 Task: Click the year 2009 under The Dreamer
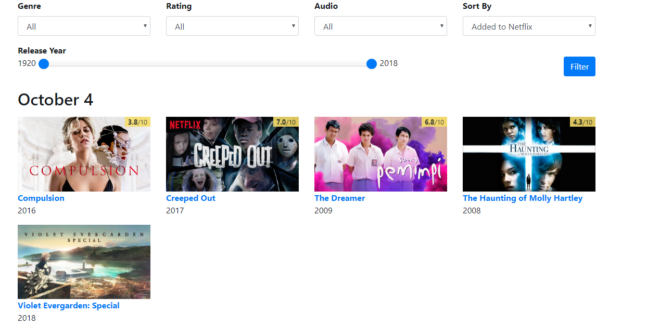coord(323,211)
